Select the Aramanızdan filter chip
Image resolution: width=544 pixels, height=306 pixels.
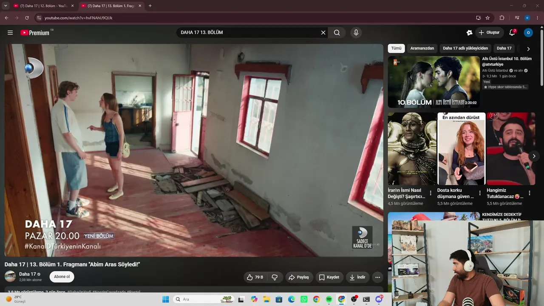pos(422,48)
